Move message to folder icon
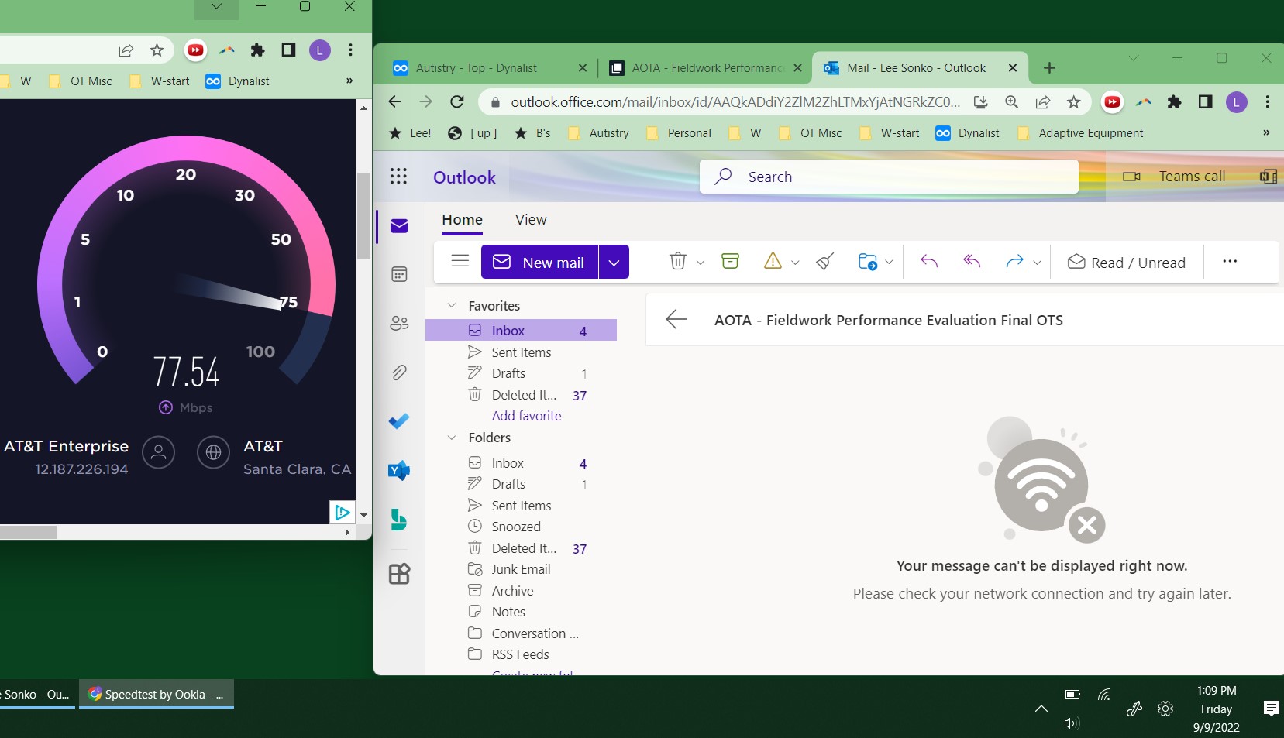Image resolution: width=1284 pixels, height=738 pixels. [x=868, y=262]
